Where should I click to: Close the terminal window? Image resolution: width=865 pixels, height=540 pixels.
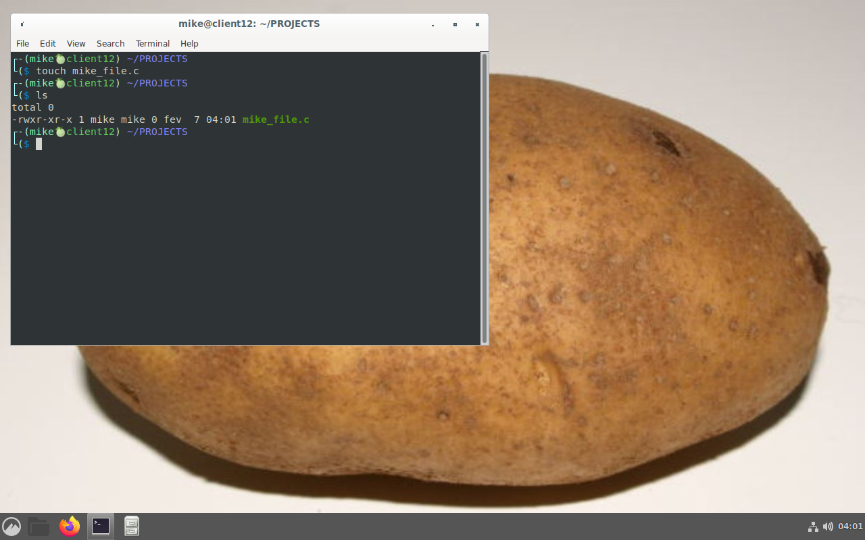(x=477, y=24)
